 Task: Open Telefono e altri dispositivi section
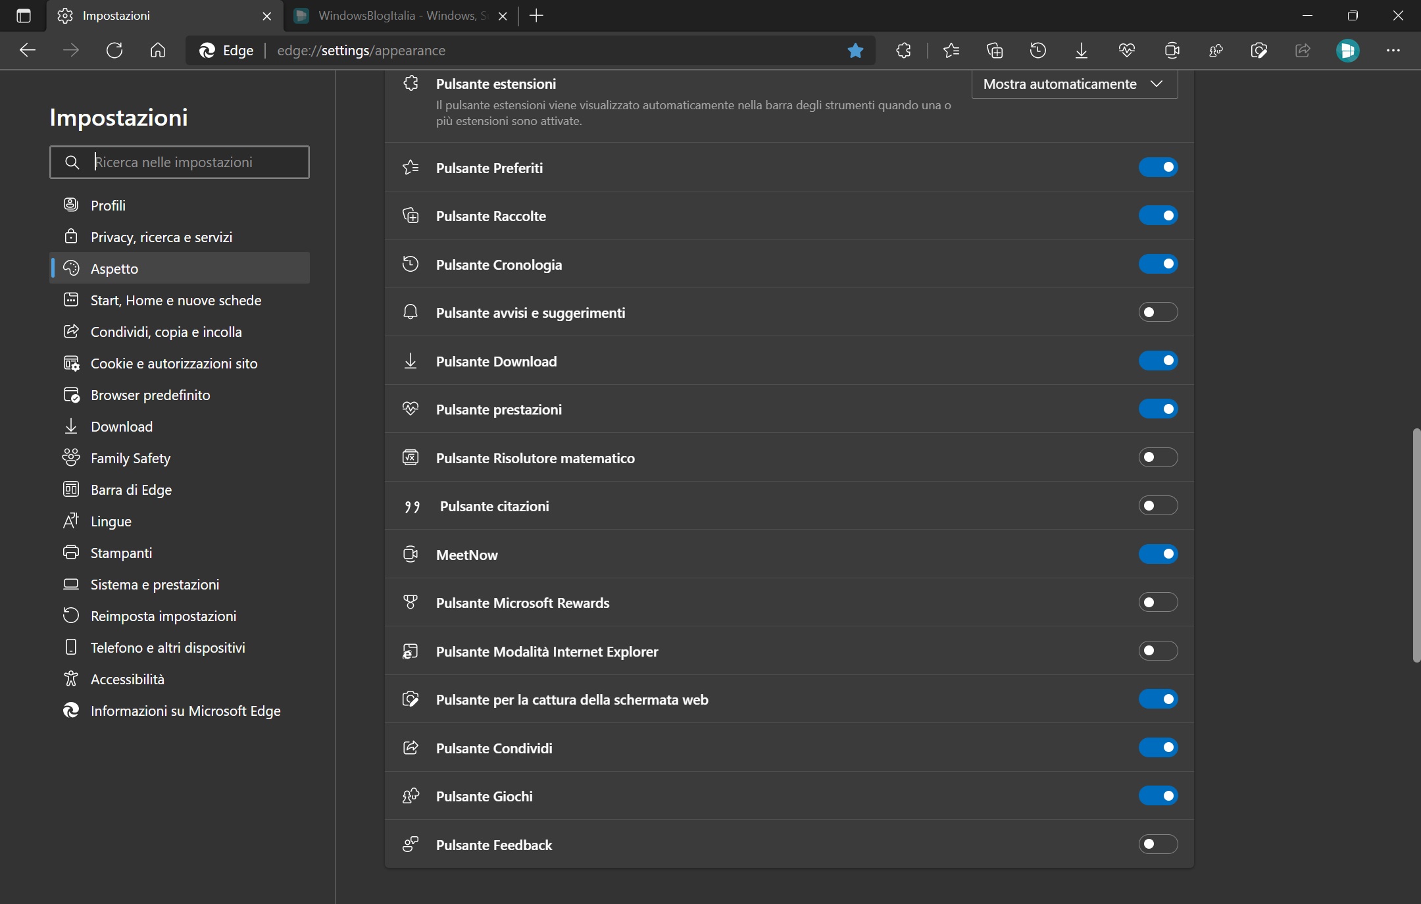coord(180,647)
